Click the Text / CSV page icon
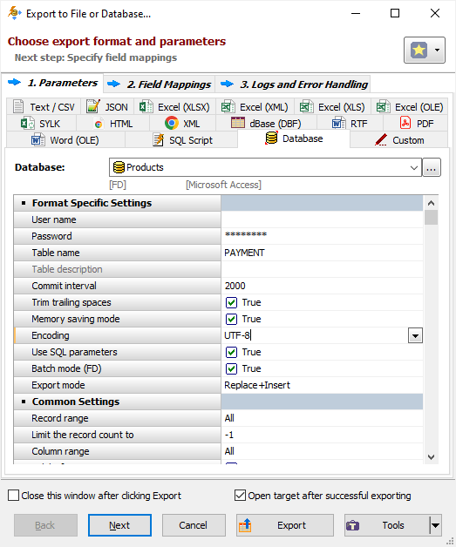The width and height of the screenshot is (456, 547). point(18,106)
